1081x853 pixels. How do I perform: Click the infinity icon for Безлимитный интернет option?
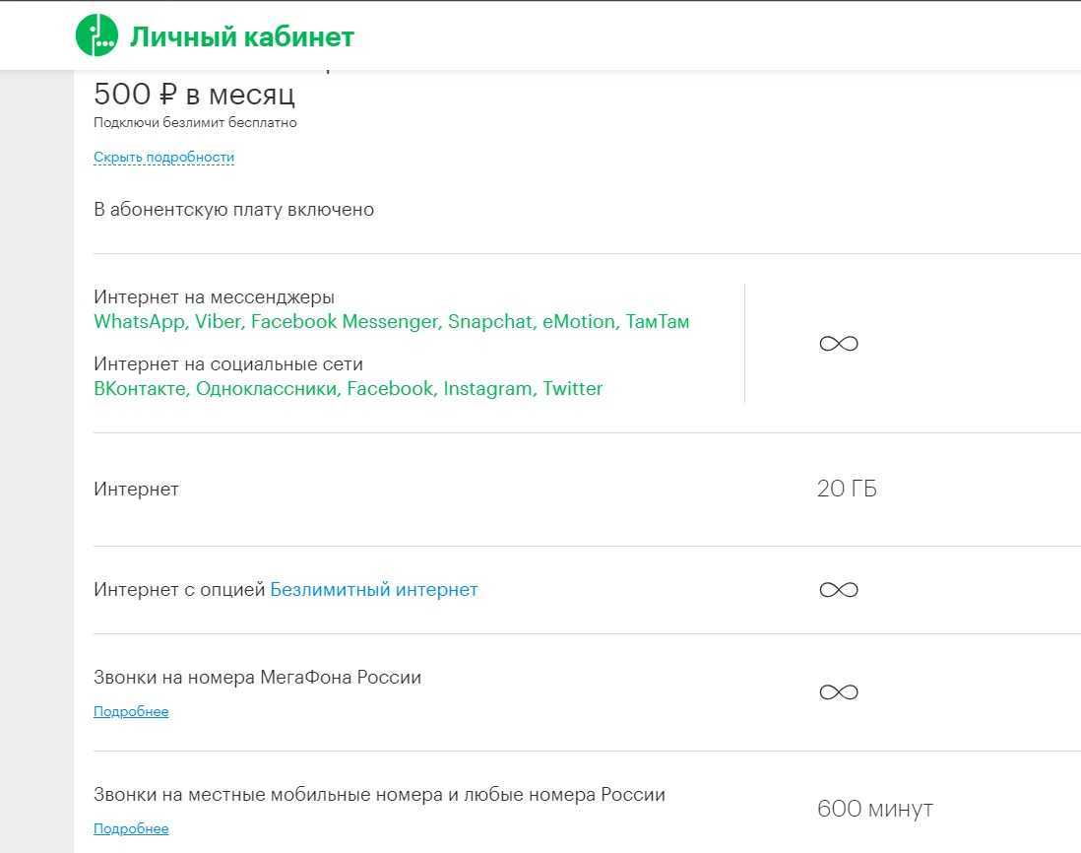point(839,590)
